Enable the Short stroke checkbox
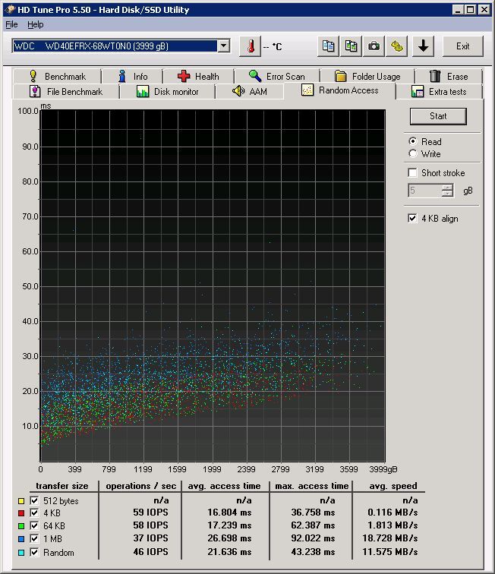495x574 pixels. point(412,172)
